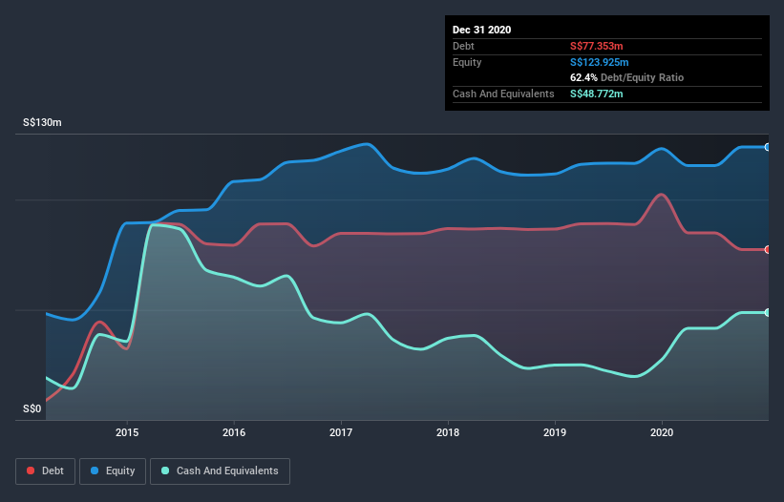
Task: Click the 2016 x-axis label
Action: point(234,432)
